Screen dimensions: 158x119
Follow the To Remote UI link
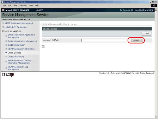tap(126, 10)
